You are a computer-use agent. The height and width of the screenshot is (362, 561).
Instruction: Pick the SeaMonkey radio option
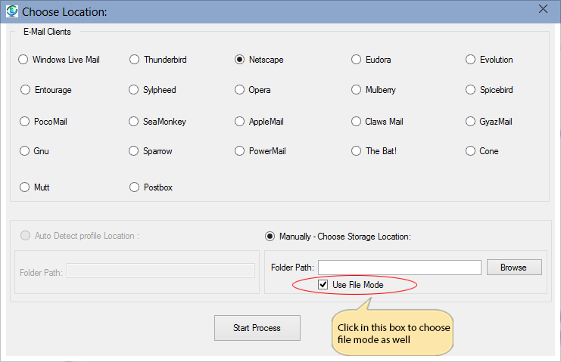(135, 122)
